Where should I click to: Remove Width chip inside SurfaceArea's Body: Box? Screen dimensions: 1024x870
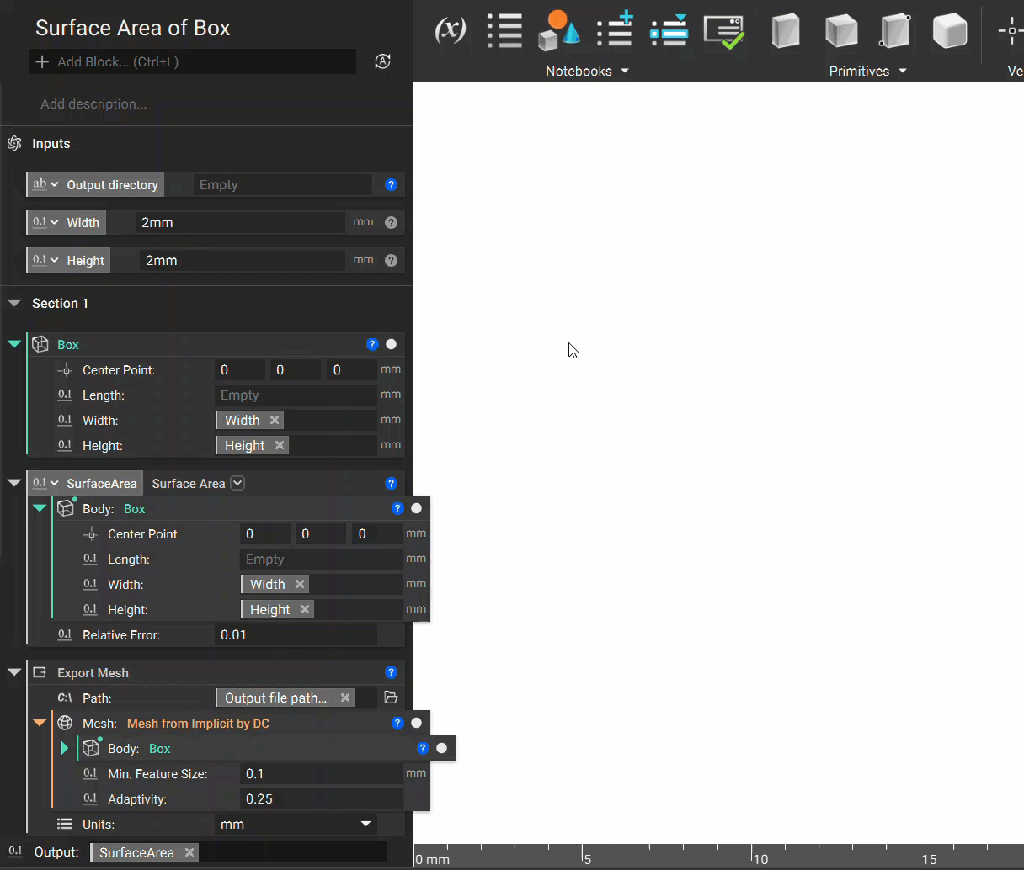coord(300,584)
